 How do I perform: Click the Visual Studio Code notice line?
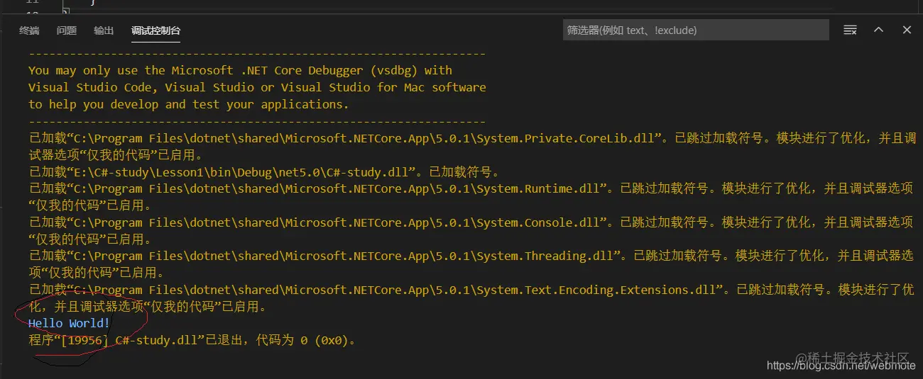tap(257, 87)
